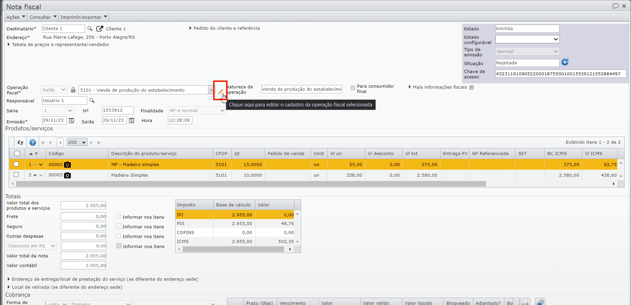Expand 'Tabela de preços e representante/vendedor' section
The height and width of the screenshot is (305, 631).
(58, 45)
